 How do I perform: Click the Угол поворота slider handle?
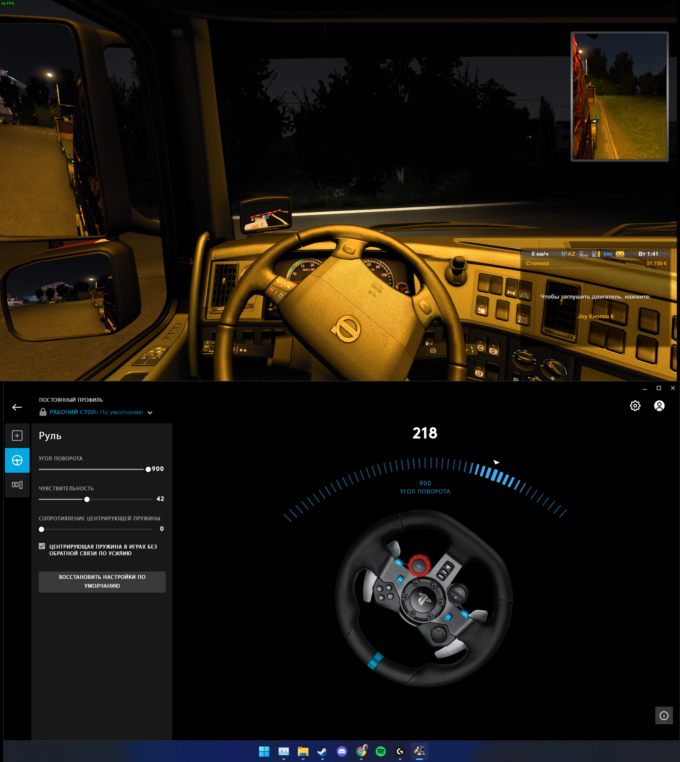click(148, 469)
